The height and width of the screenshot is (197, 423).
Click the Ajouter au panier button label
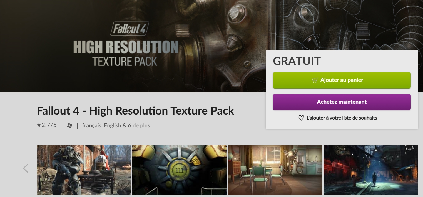(x=342, y=80)
